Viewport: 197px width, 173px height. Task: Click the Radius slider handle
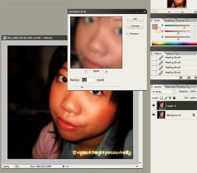(82, 86)
